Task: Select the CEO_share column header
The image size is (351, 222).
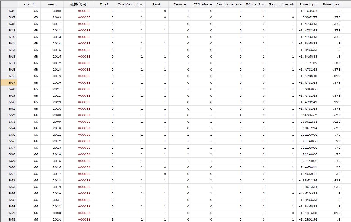Action: 203,4
